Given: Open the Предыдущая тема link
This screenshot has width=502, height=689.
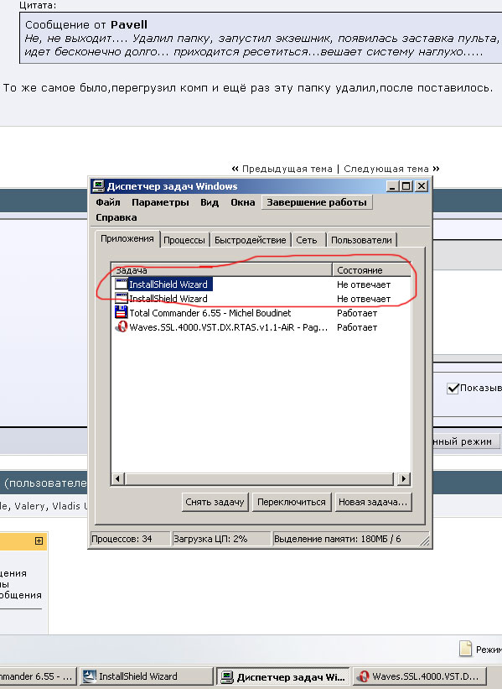Looking at the screenshot, I should [x=287, y=169].
